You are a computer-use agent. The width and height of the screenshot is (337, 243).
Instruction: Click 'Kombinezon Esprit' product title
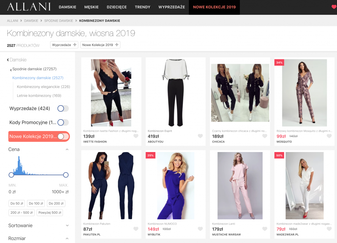pyautogui.click(x=160, y=131)
